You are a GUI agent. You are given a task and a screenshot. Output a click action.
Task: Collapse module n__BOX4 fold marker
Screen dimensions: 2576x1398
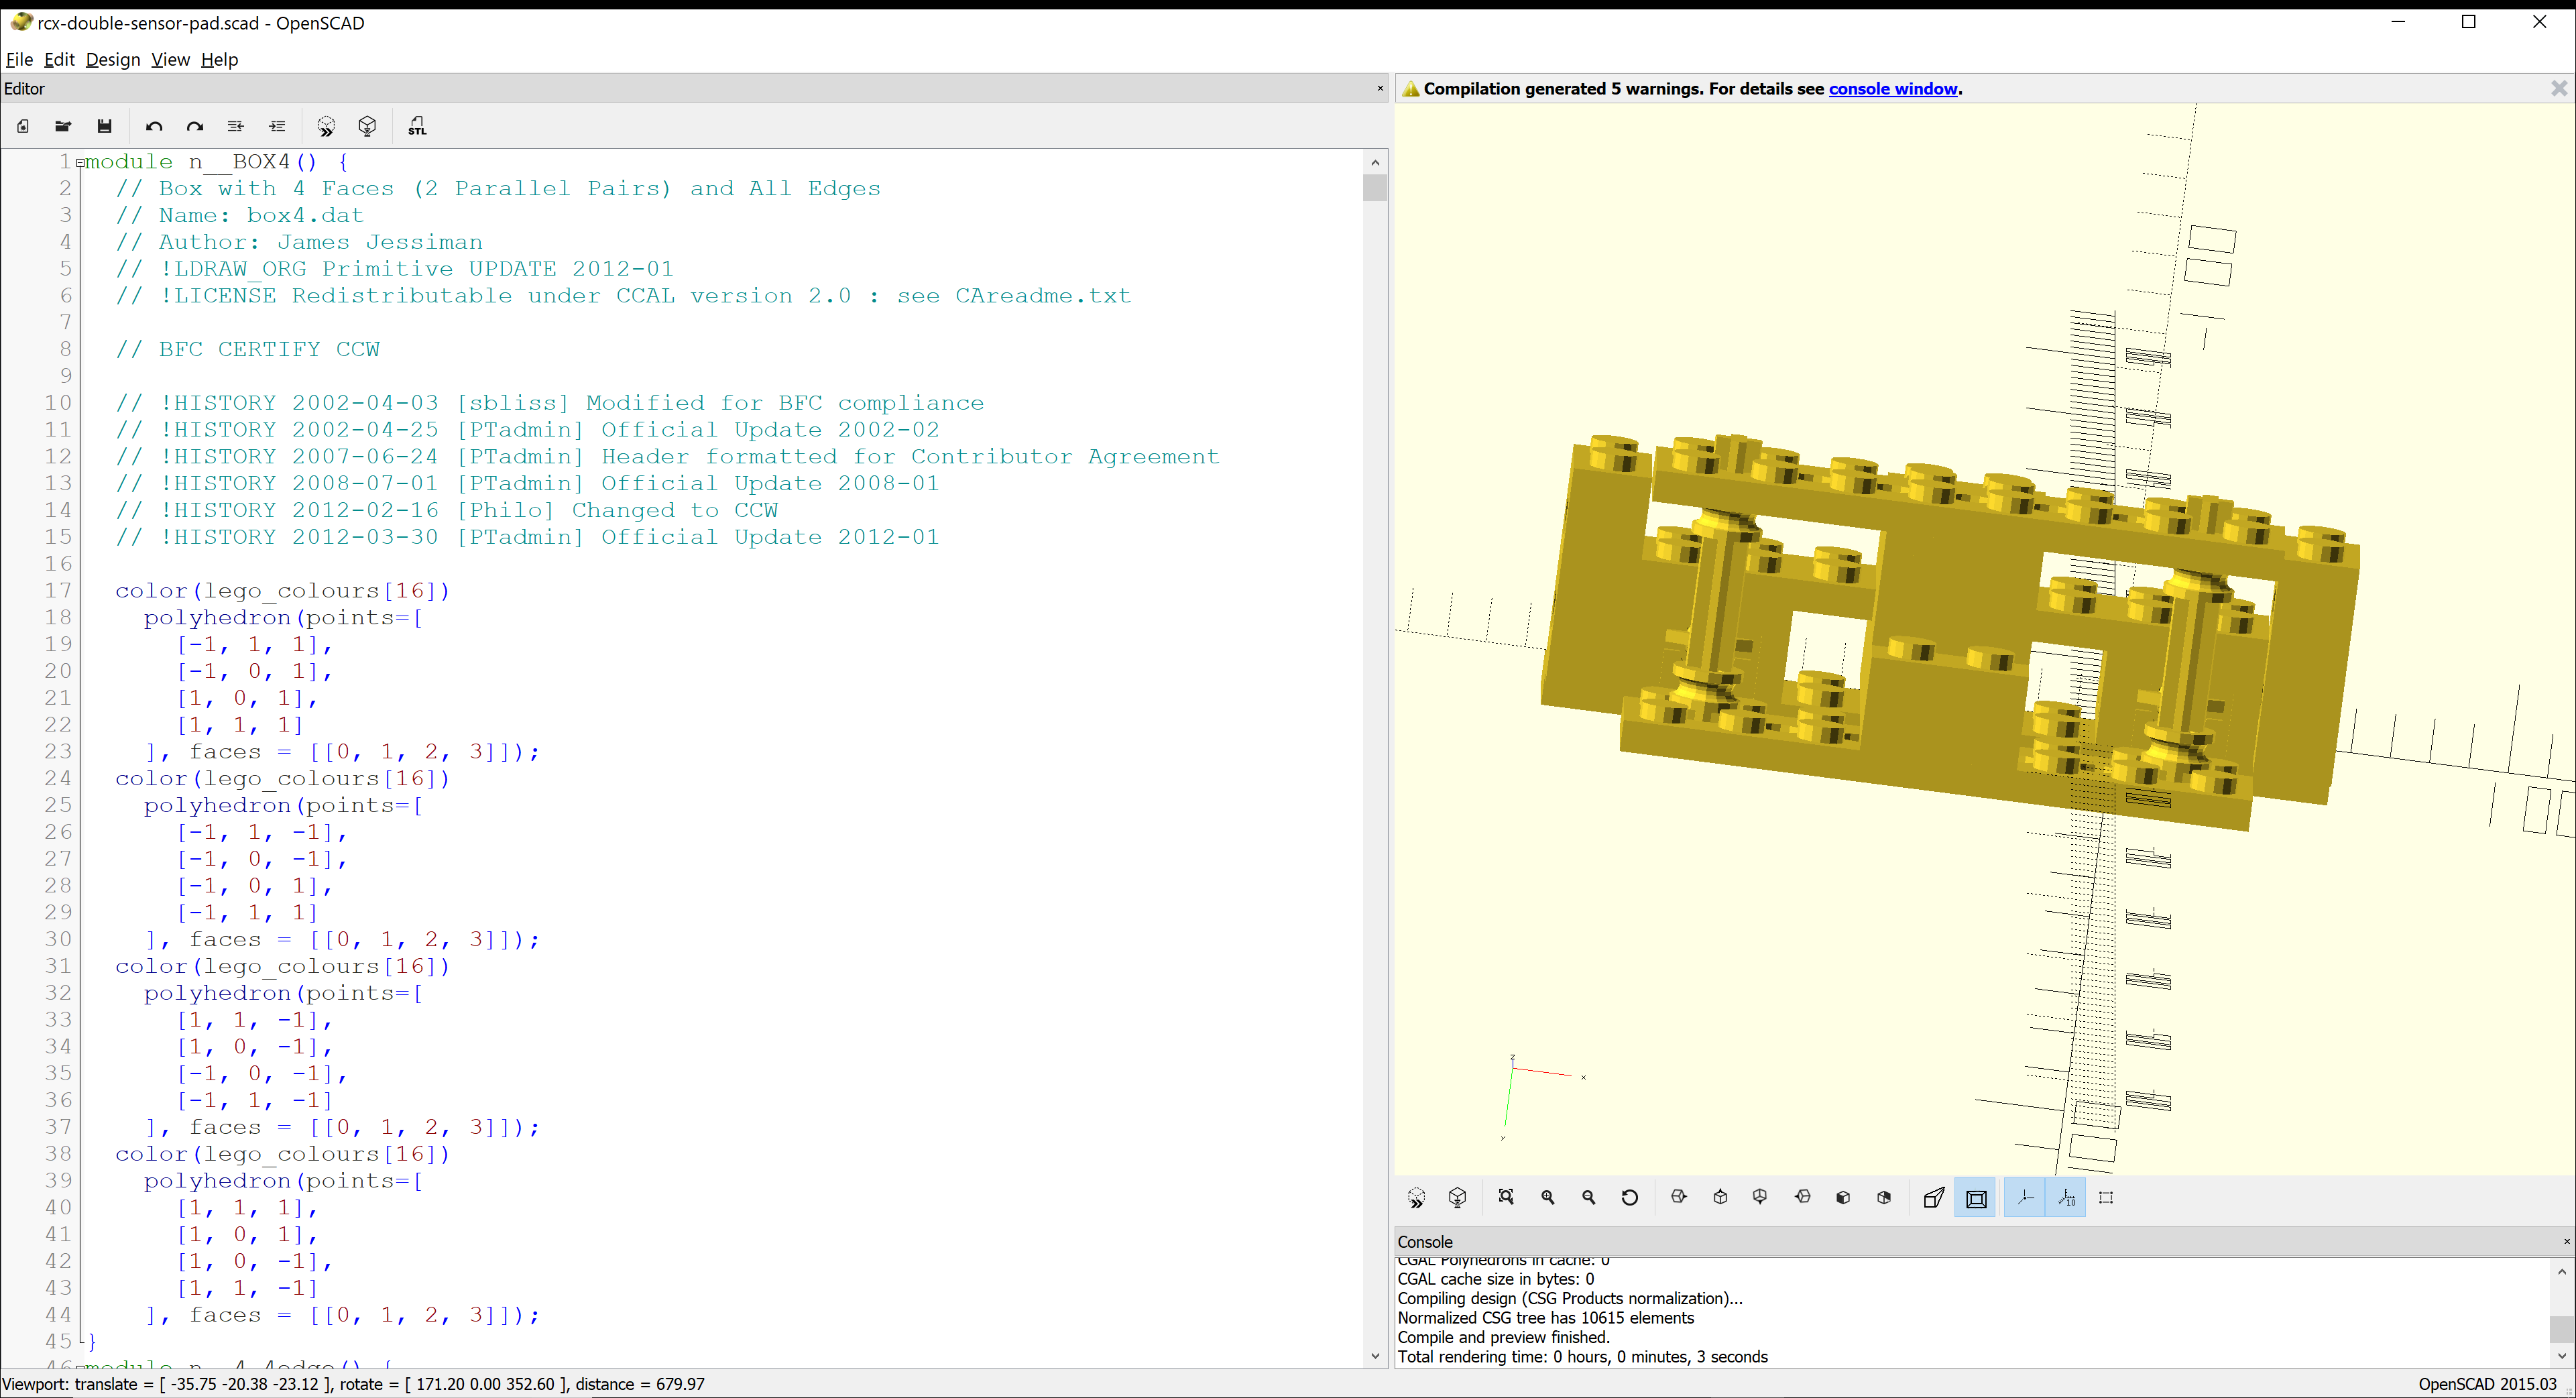click(x=80, y=162)
